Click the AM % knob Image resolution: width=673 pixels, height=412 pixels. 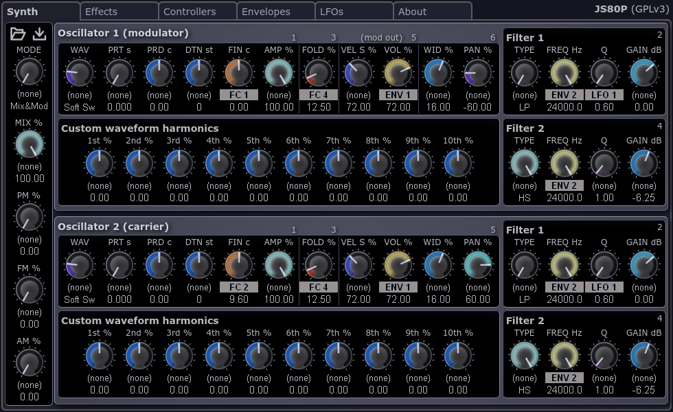[x=29, y=363]
